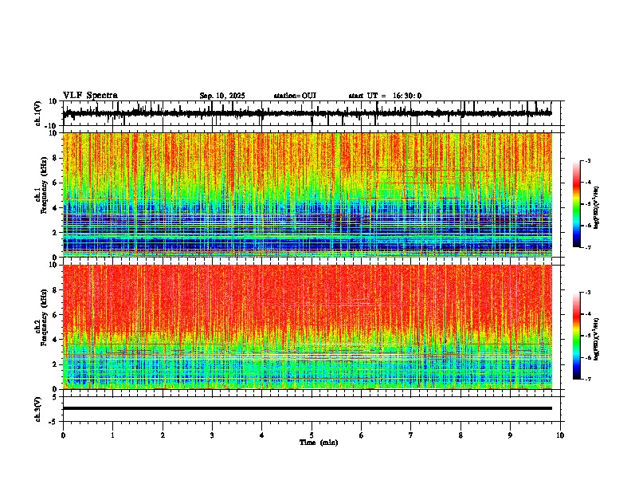Click the ch.1 voltage waveform trace

[307, 113]
